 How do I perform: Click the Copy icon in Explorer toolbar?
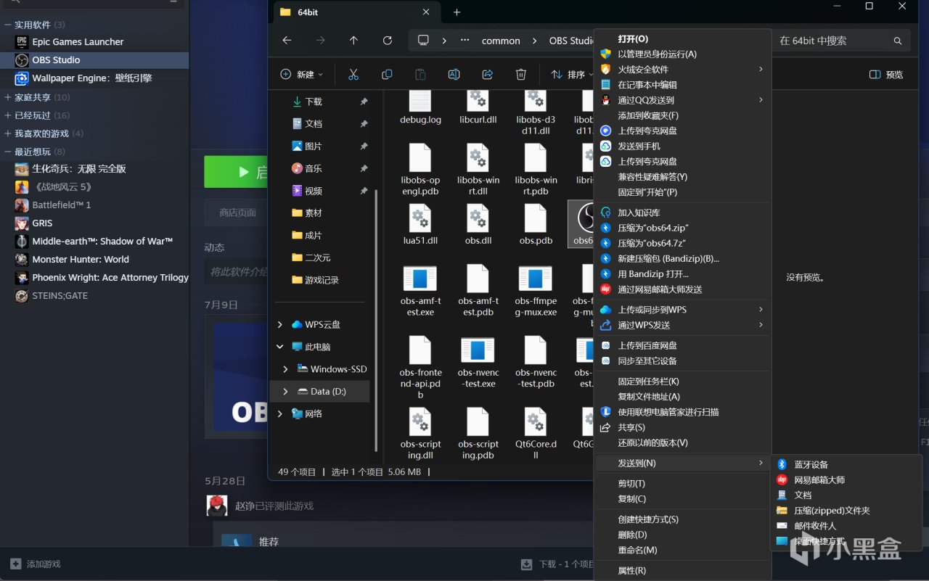[x=387, y=74]
